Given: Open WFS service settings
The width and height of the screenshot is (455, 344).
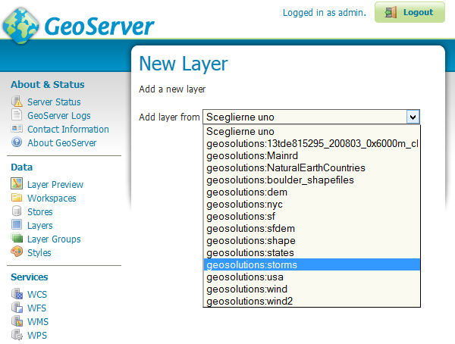Looking at the screenshot, I should (x=36, y=308).
